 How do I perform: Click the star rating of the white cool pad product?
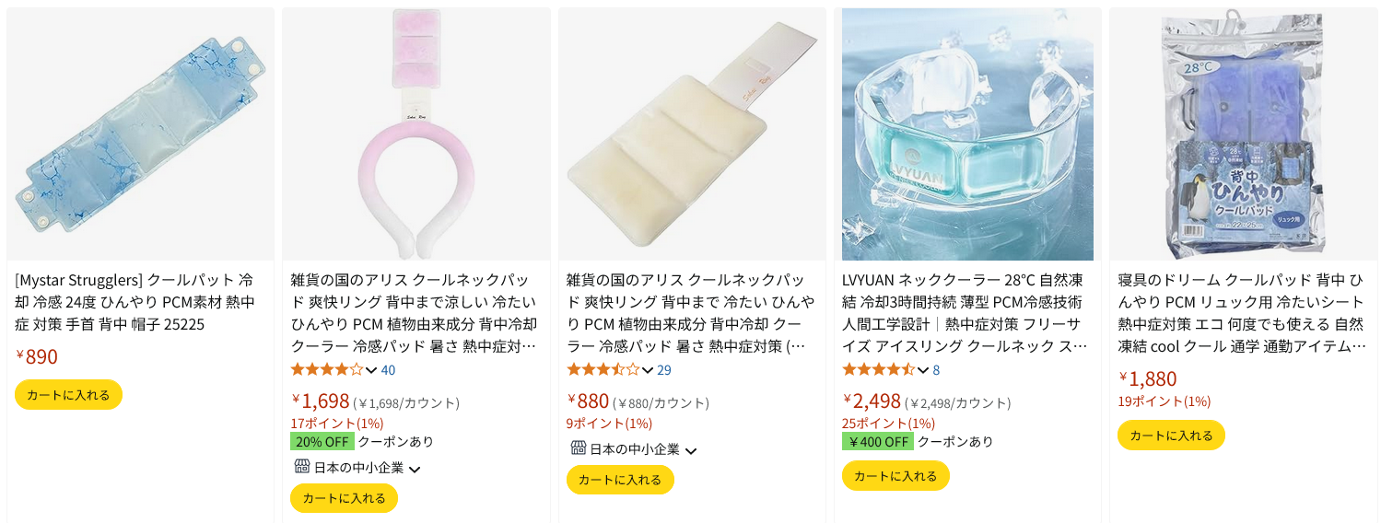point(603,370)
